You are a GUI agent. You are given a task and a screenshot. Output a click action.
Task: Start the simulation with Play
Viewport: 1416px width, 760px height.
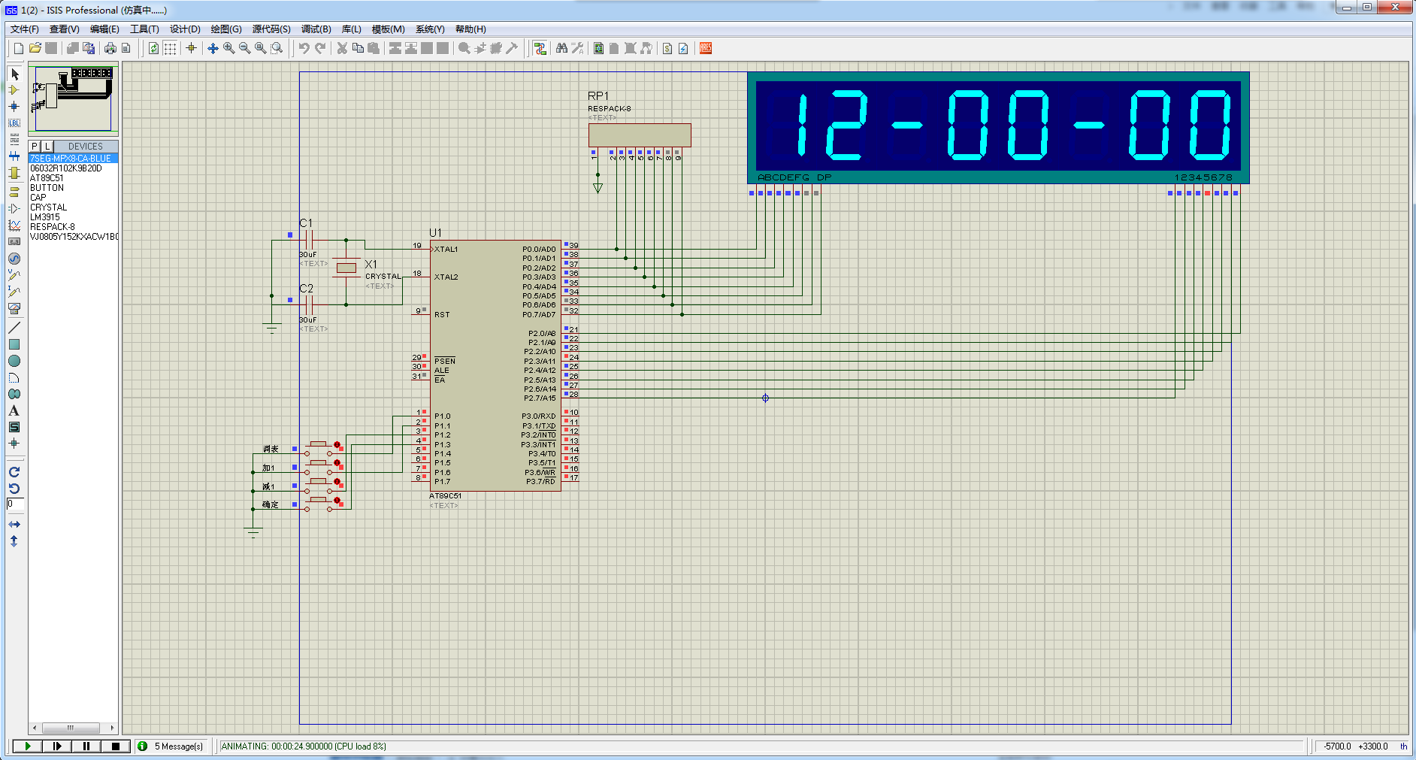click(x=28, y=746)
